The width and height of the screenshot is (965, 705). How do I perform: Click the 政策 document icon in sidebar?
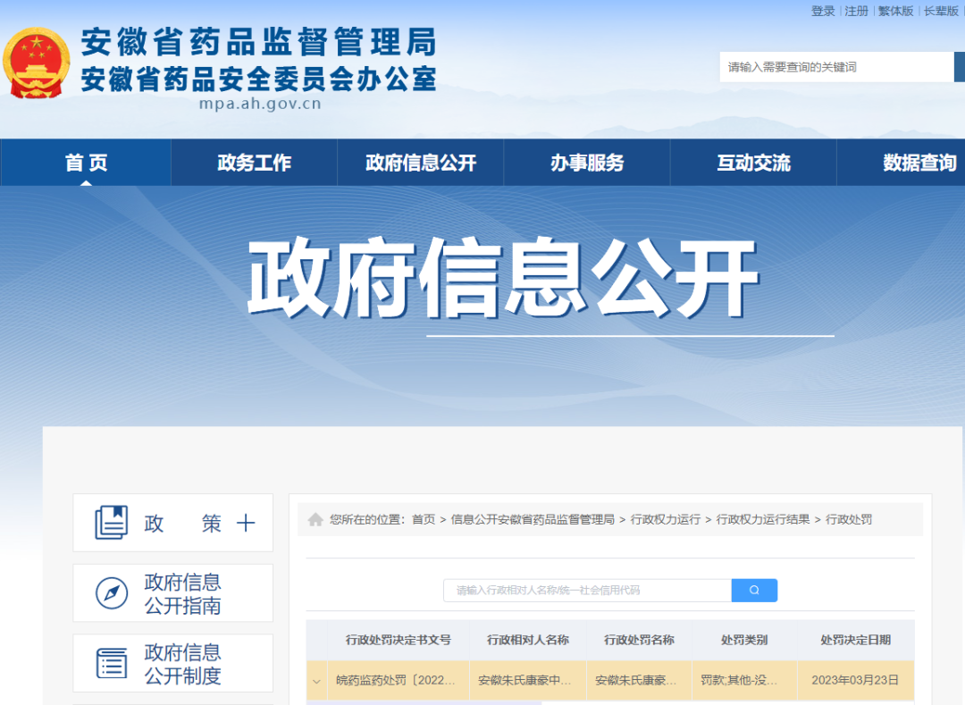tap(112, 523)
